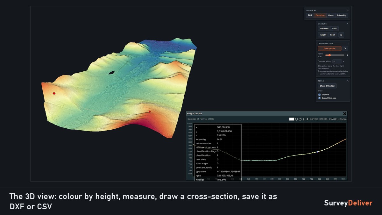Image resolution: width=382 pixels, height=215 pixels.
Task: Click the rgba value 221, 199, 168, 0
Action: (x=225, y=176)
